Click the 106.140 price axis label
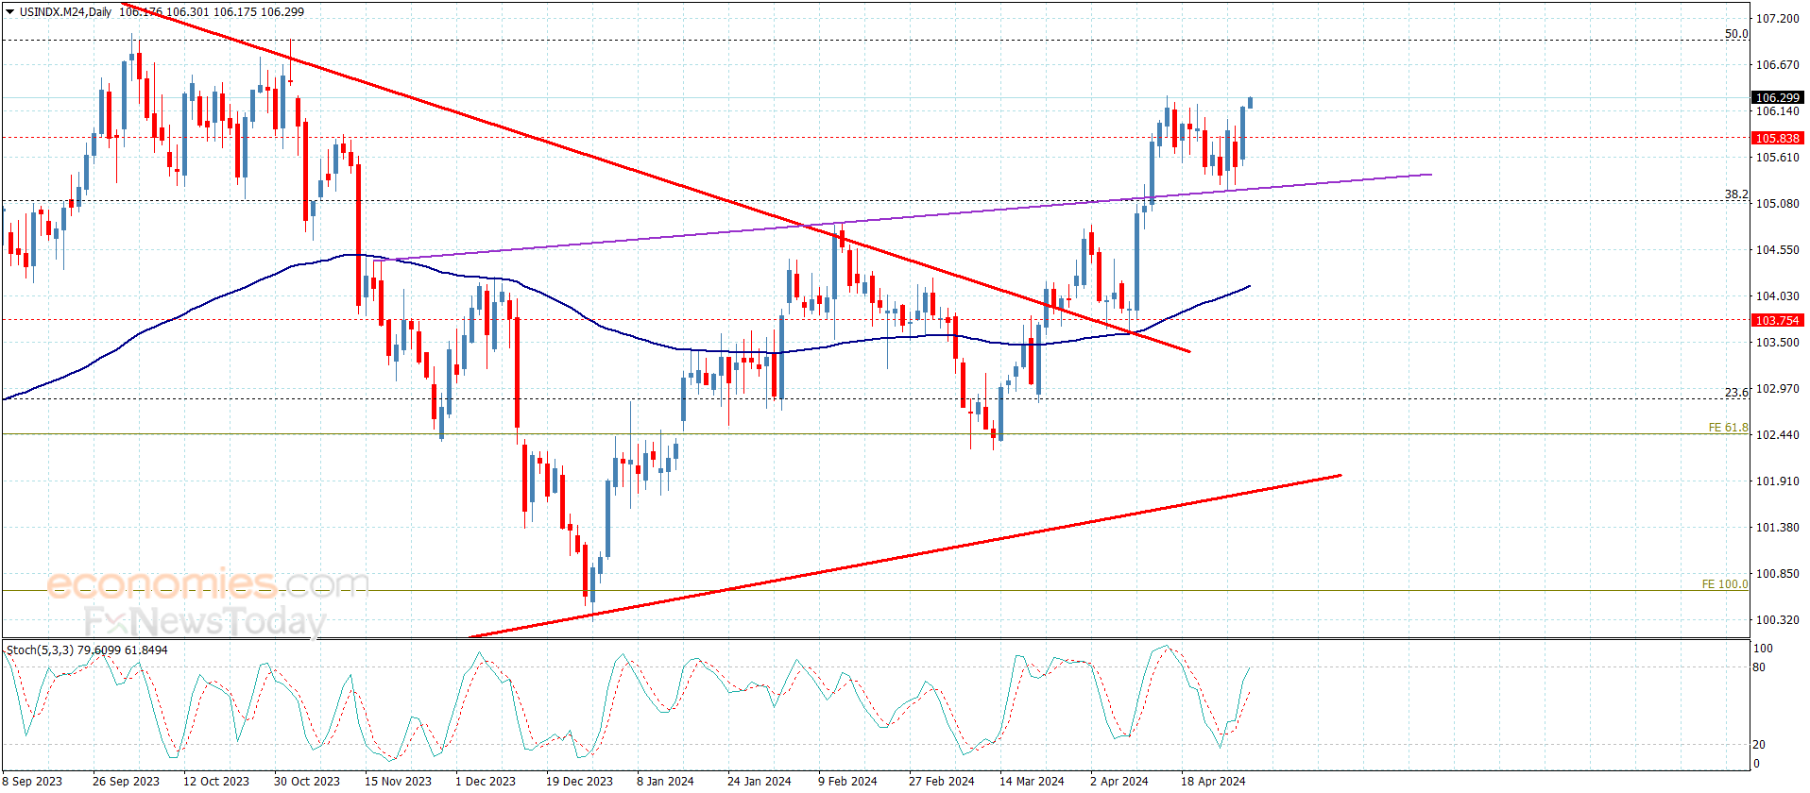 coord(1777,110)
